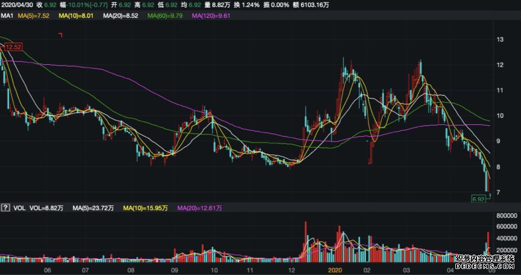Click the green 6.92 low price tag
Viewport: 521px width, 275px height.
pyautogui.click(x=479, y=198)
